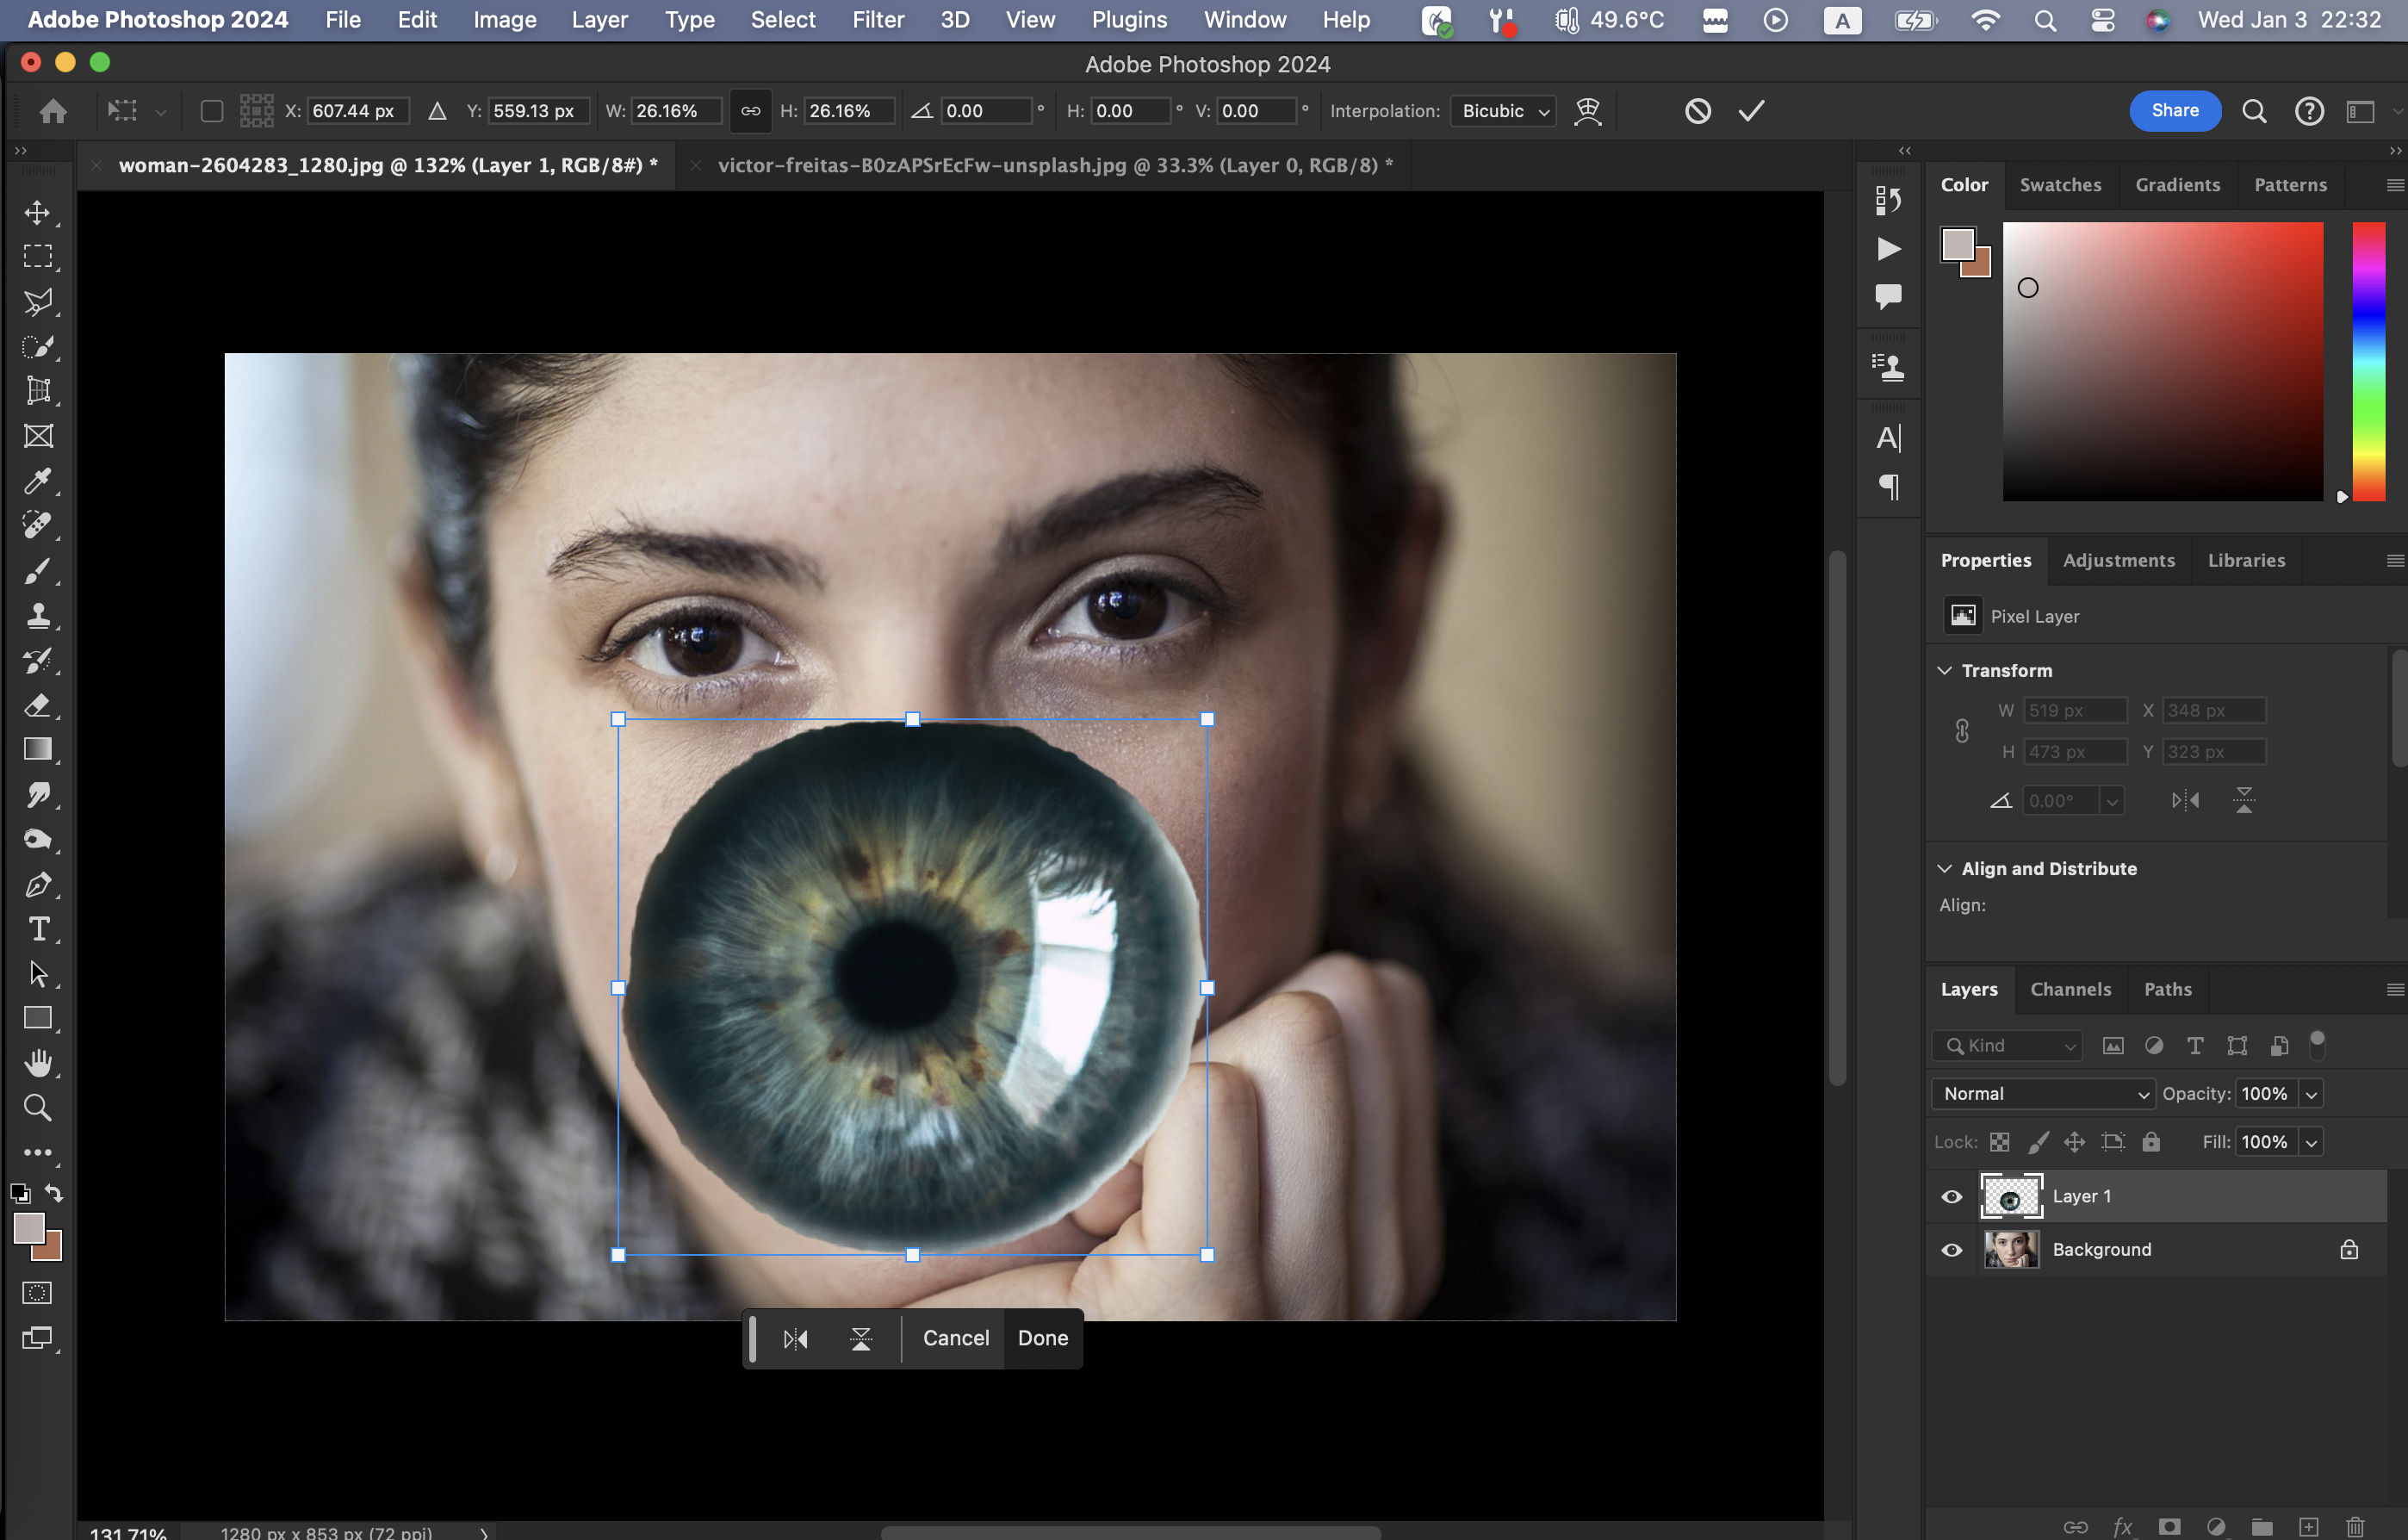2408x1540 pixels.
Task: Select the Move tool
Action: tap(37, 212)
